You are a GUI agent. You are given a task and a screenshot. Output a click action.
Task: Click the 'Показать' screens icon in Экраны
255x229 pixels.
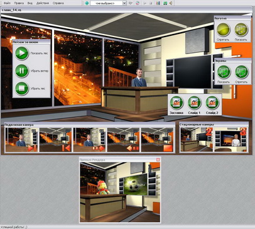[x=224, y=72]
